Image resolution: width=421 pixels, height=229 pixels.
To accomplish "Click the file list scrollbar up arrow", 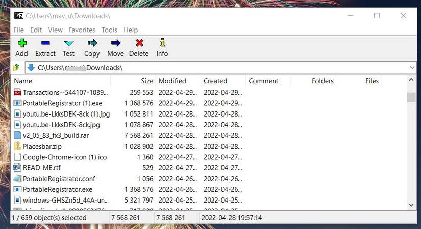I will (411, 80).
